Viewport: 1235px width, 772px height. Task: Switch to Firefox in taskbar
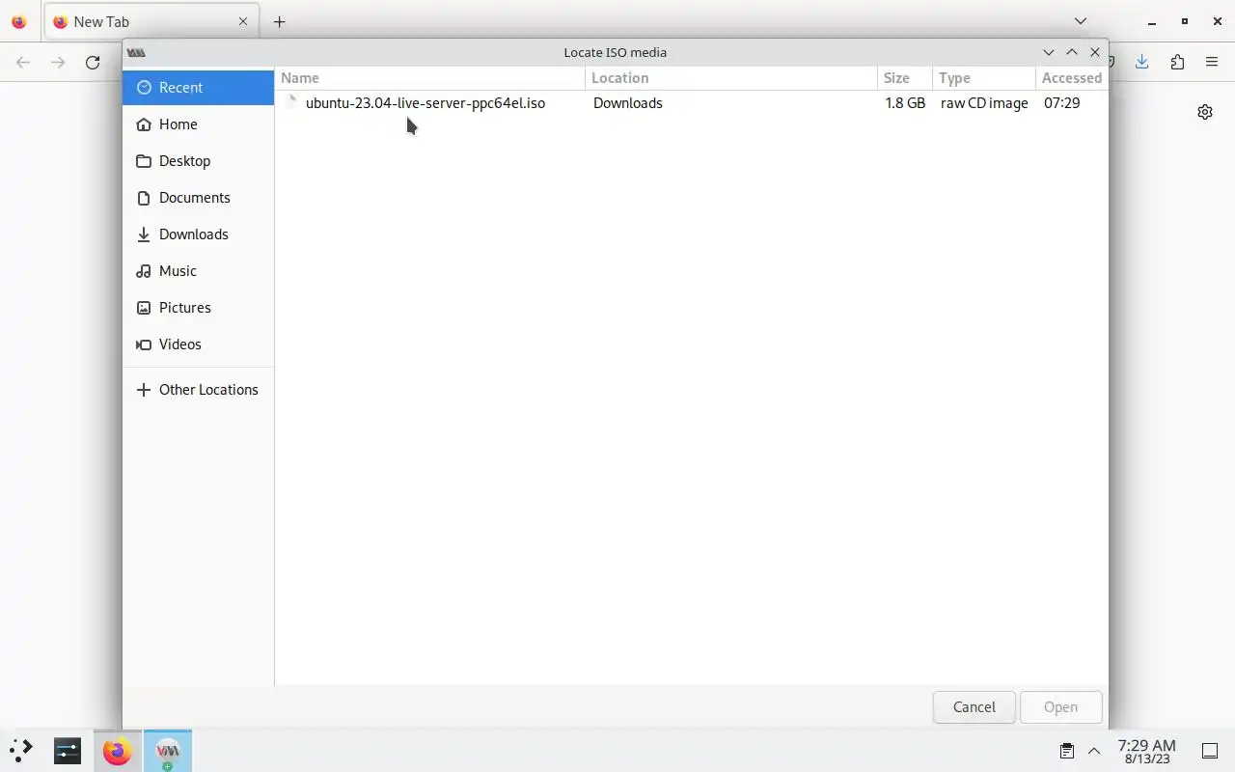pos(118,751)
